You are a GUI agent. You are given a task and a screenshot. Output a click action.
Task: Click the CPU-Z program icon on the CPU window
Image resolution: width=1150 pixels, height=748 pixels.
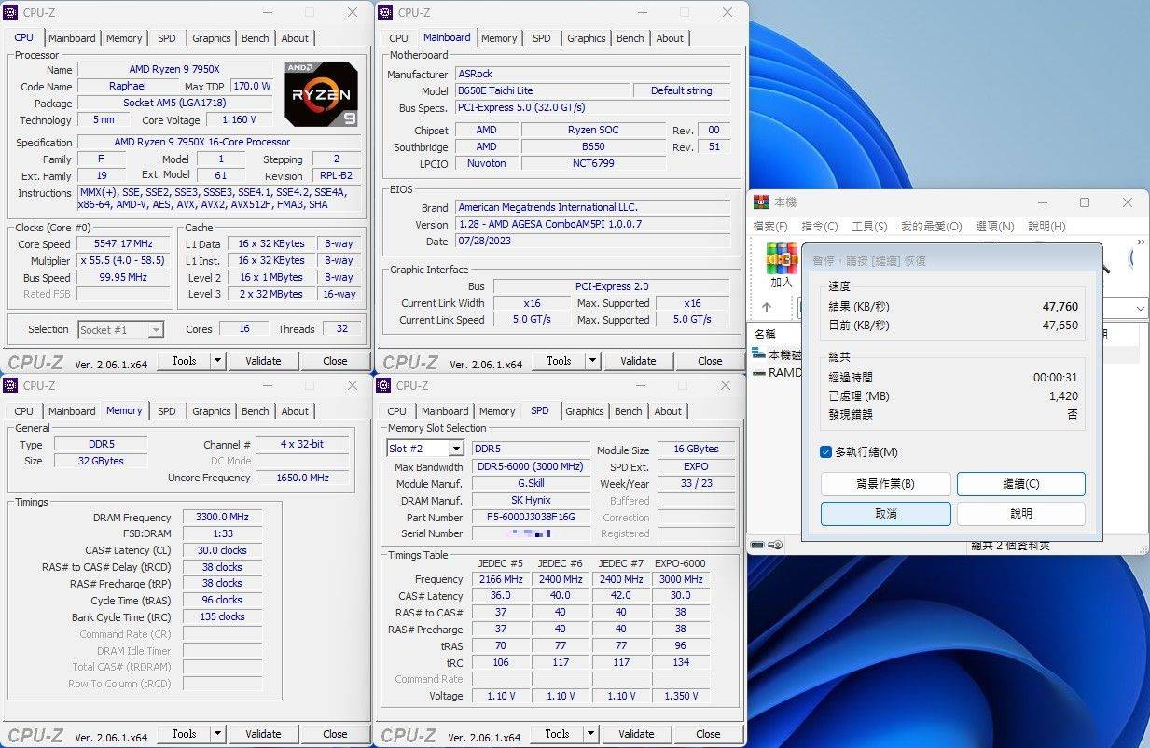click(x=8, y=12)
